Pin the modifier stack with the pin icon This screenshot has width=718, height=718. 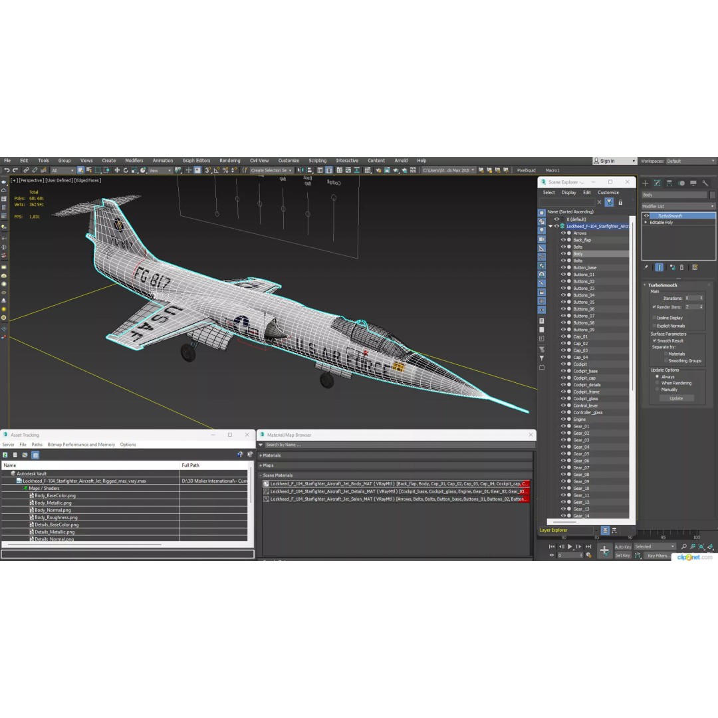(646, 267)
